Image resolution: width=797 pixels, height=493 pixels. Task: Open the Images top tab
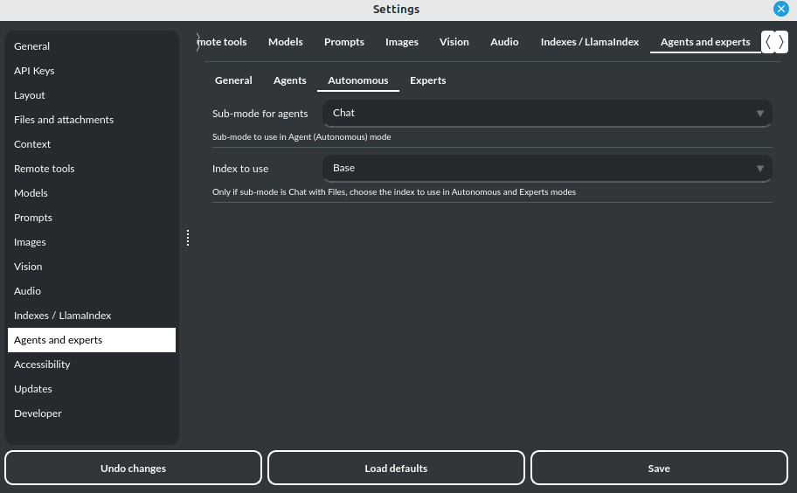click(x=401, y=42)
